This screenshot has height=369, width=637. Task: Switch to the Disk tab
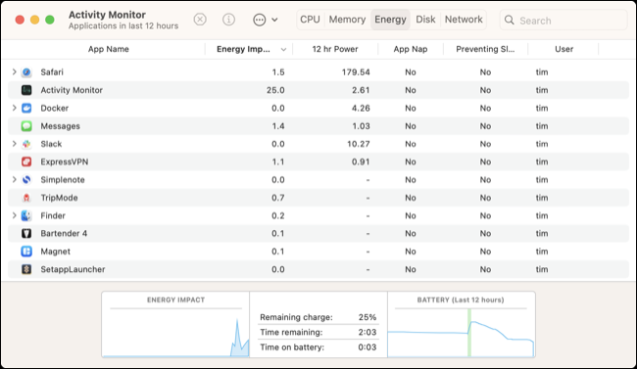pos(425,20)
